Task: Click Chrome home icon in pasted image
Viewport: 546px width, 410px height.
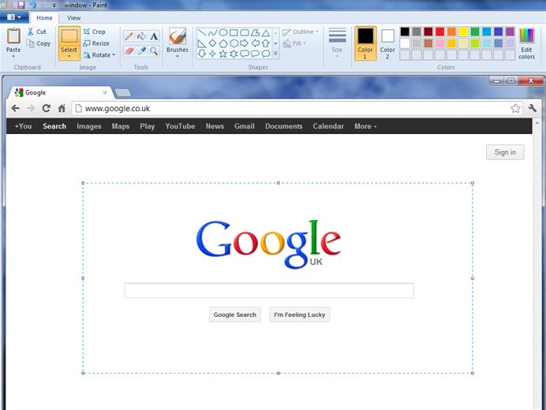Action: [62, 108]
